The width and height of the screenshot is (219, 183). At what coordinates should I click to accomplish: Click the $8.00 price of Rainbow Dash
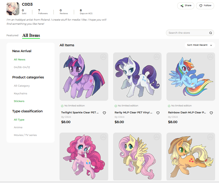[x=173, y=122]
